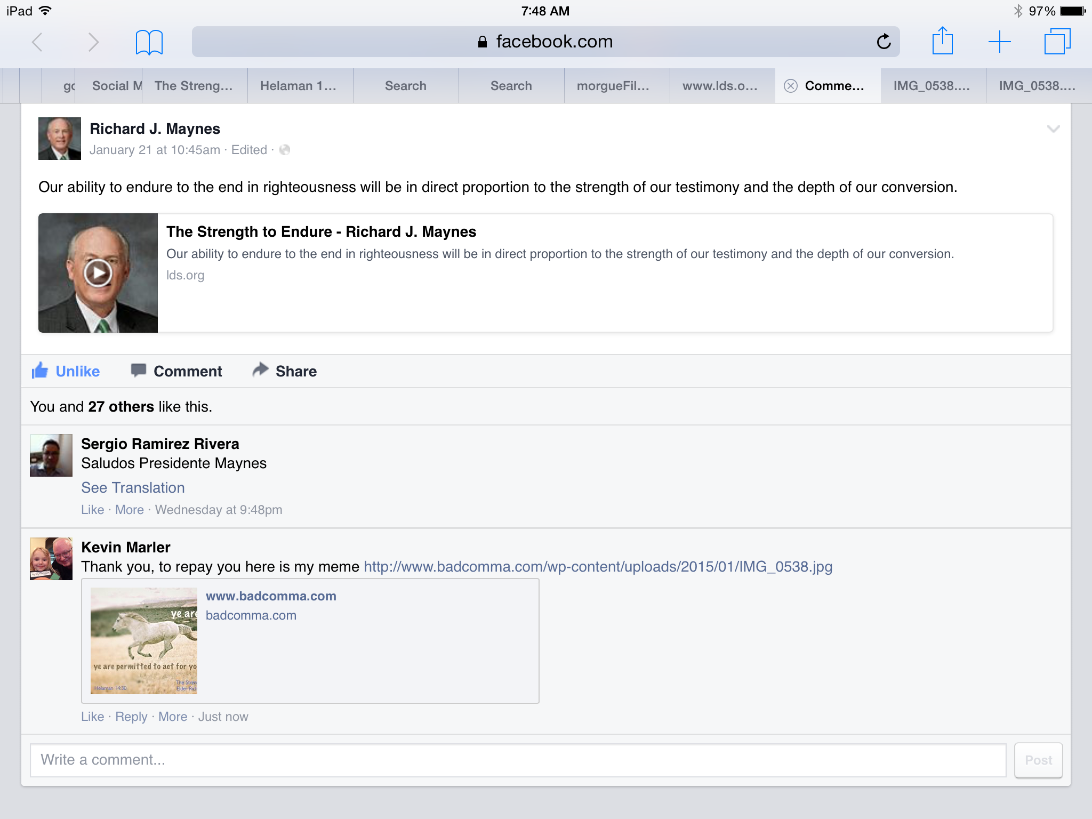Tap the Comment speech bubble button
Viewport: 1092px width, 819px height.
[x=176, y=371]
